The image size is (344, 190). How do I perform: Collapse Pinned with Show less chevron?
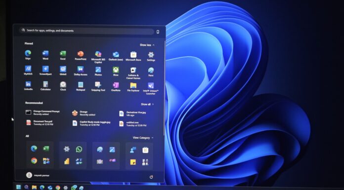(147, 45)
